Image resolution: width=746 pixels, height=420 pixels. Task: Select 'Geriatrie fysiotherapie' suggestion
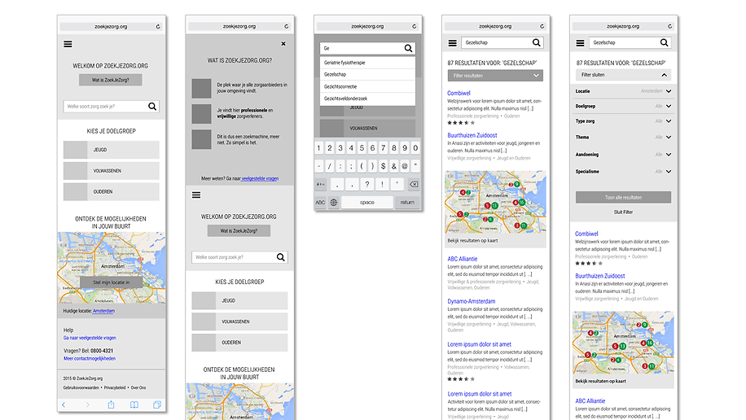point(367,63)
